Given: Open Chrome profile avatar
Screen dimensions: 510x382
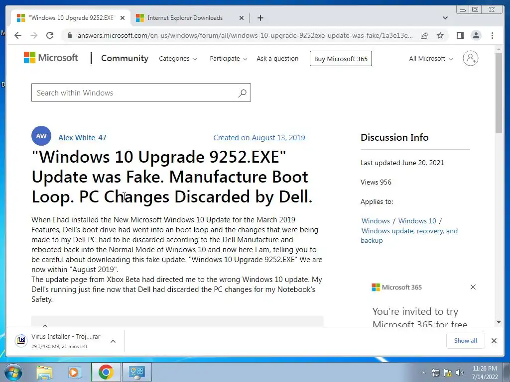Looking at the screenshot, I should [x=476, y=35].
